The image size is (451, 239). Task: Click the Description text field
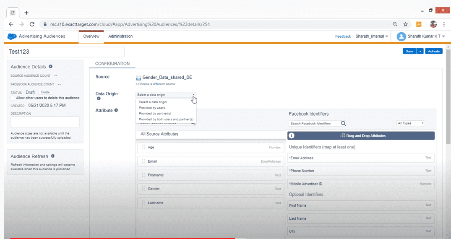(45, 122)
